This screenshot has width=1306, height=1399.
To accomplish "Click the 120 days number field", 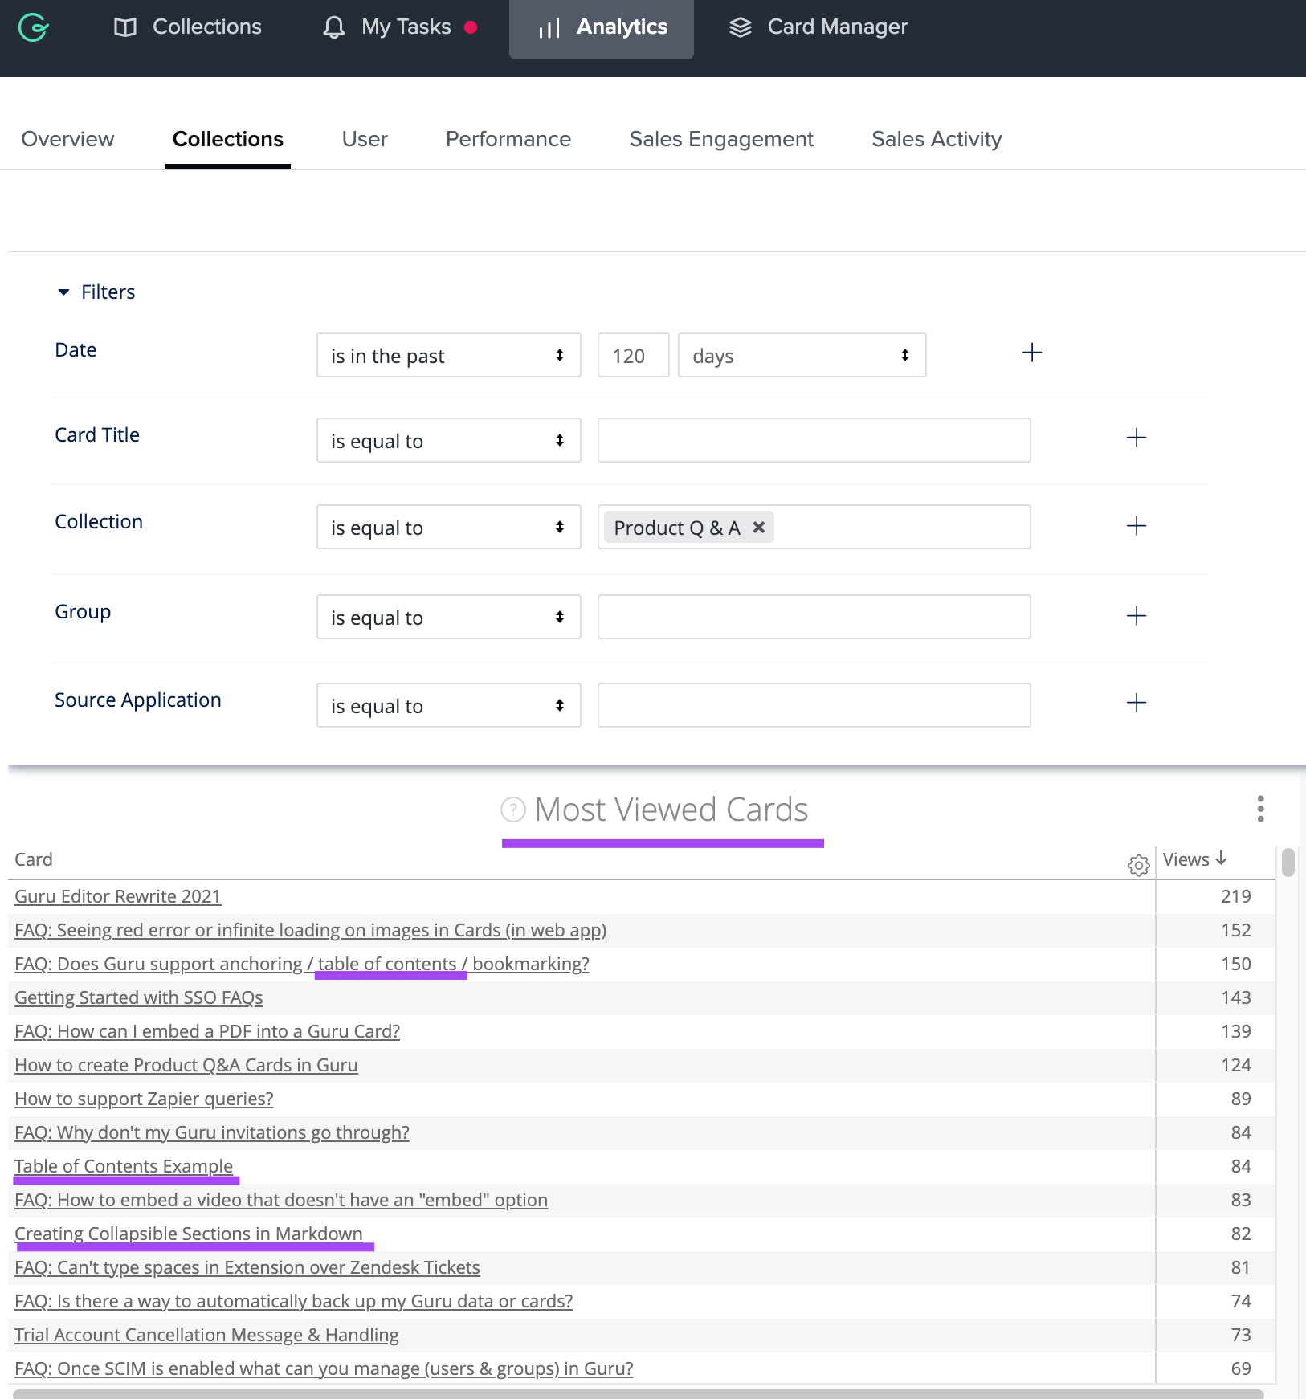I will click(633, 355).
